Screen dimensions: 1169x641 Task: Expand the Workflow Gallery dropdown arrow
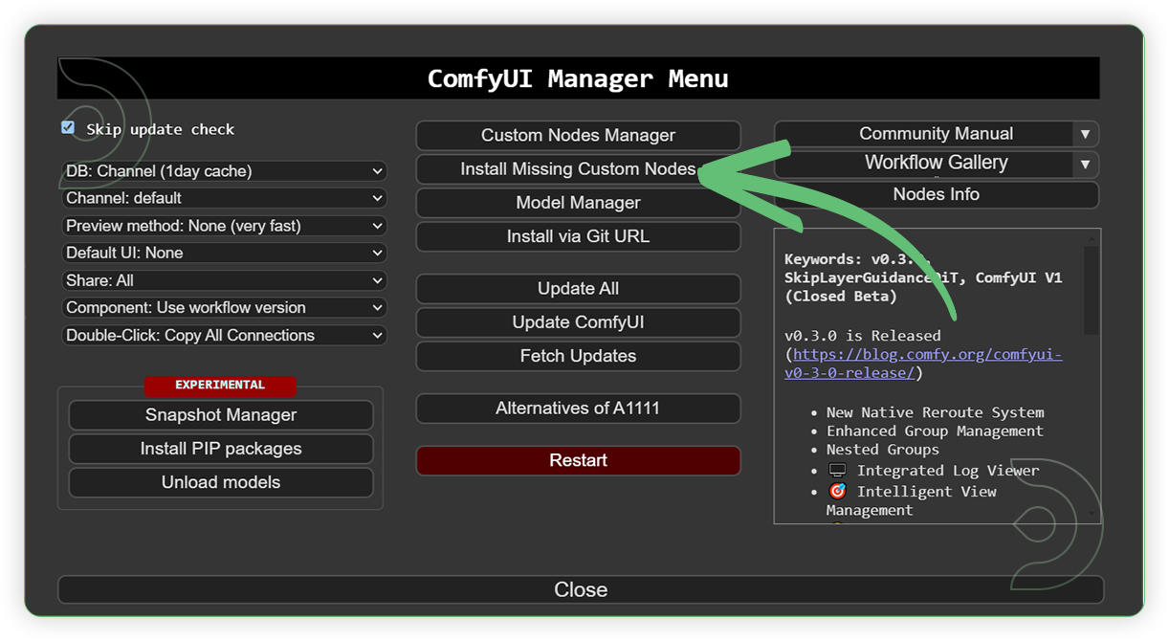[x=1086, y=164]
